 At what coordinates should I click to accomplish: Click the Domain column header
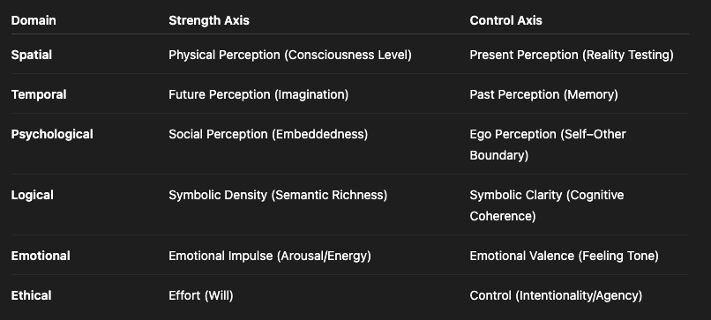34,20
